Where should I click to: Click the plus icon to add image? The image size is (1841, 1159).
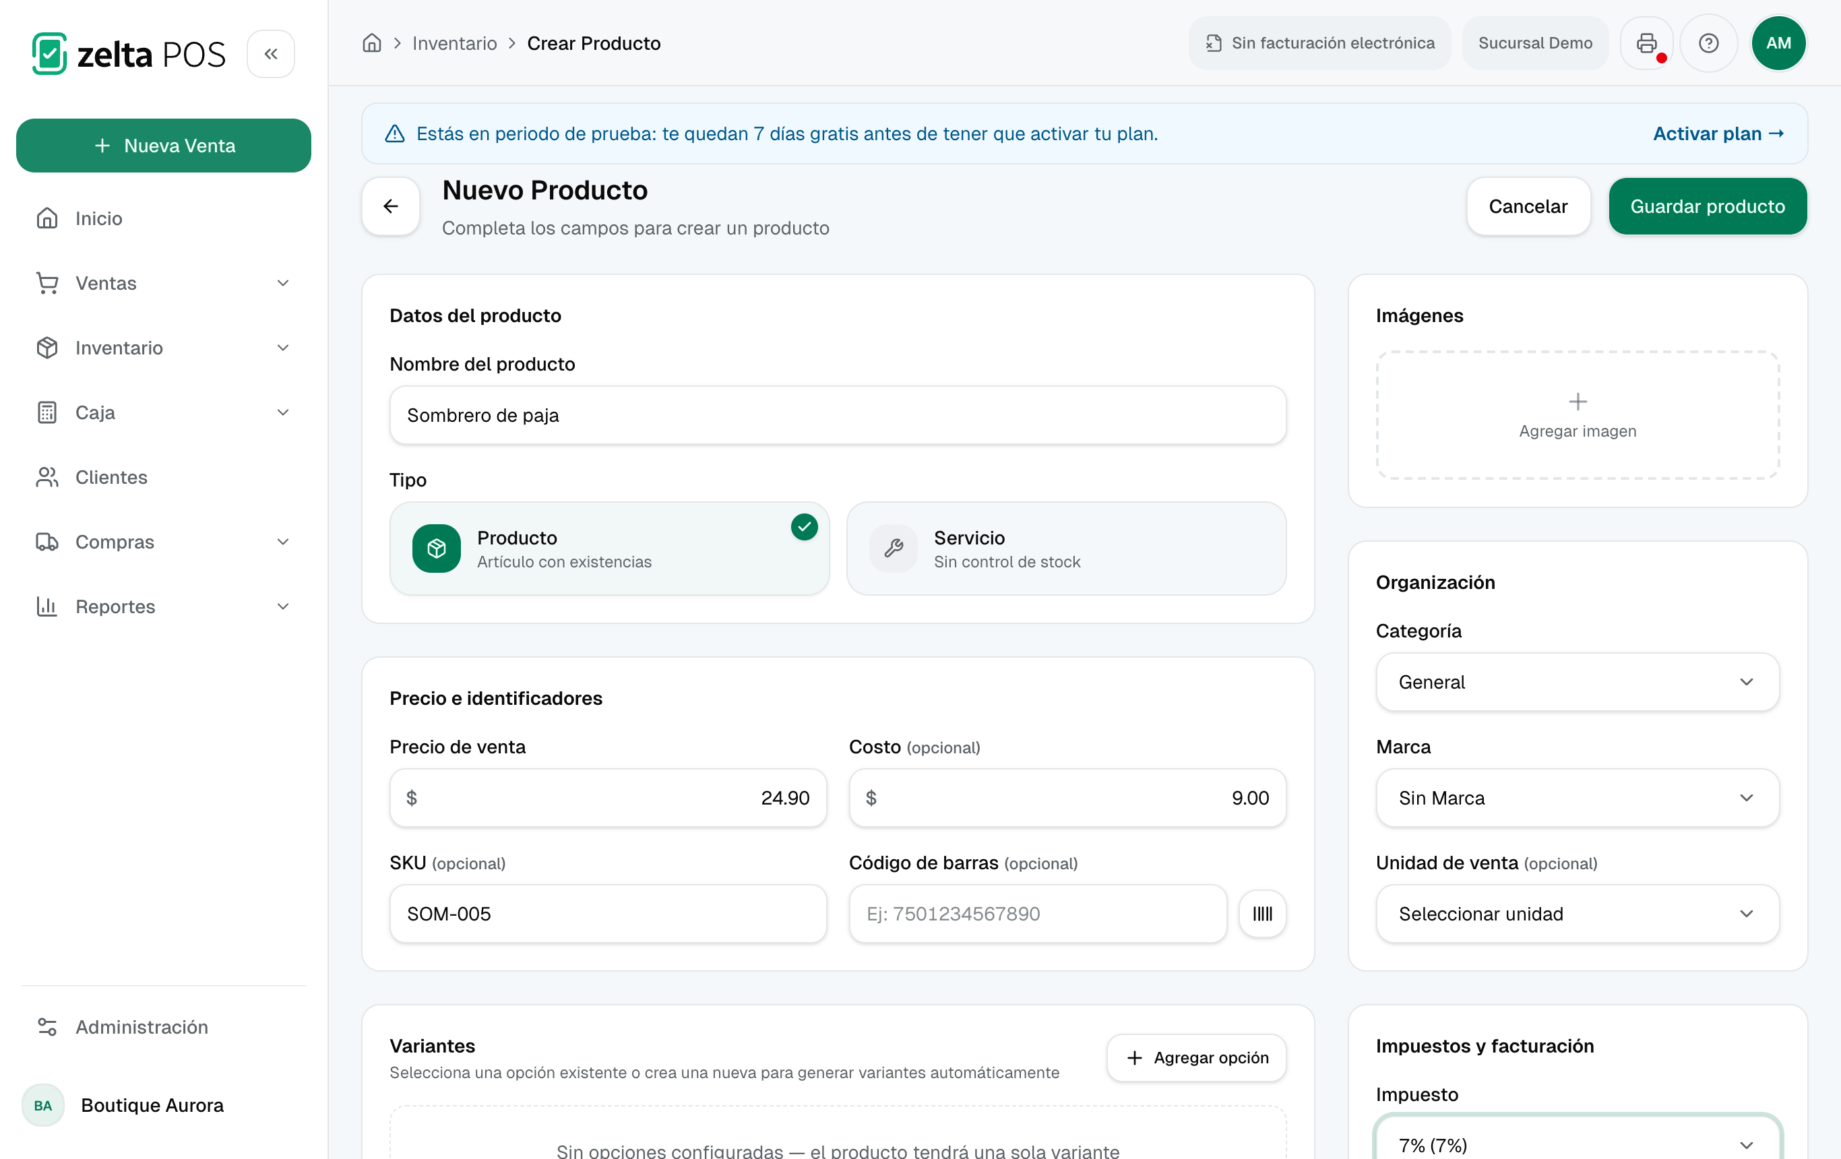point(1578,402)
